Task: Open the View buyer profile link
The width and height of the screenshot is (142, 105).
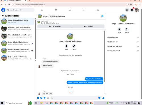Action: pos(77,55)
